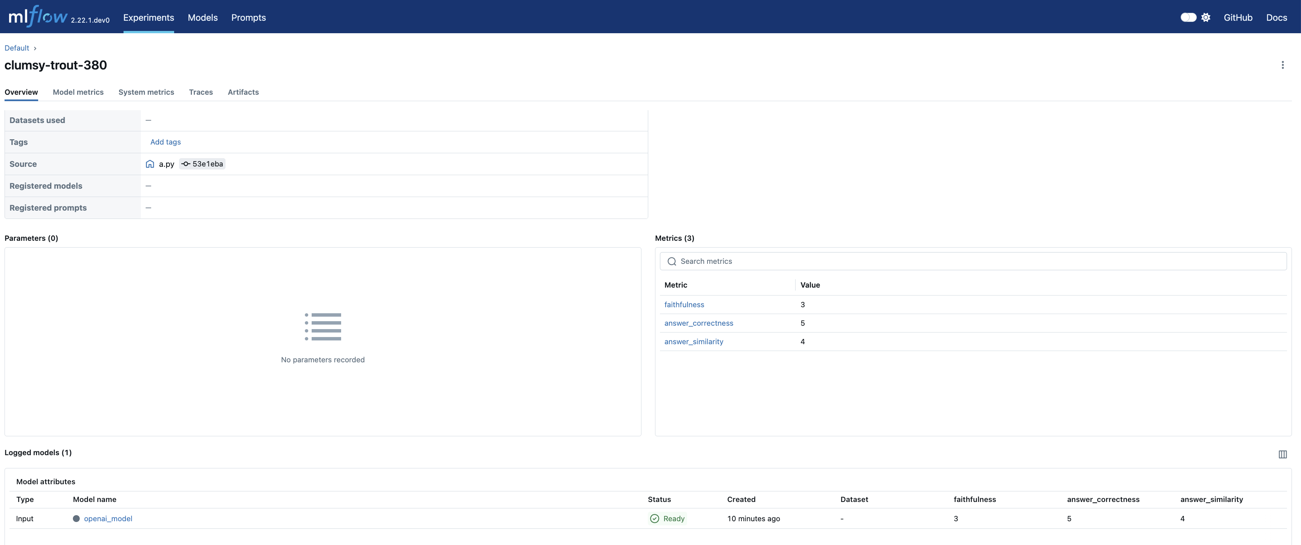Screen dimensions: 1301x545
Task: Click the Ready status checkmark icon
Action: click(x=655, y=518)
